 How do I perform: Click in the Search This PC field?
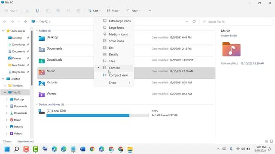[236, 22]
